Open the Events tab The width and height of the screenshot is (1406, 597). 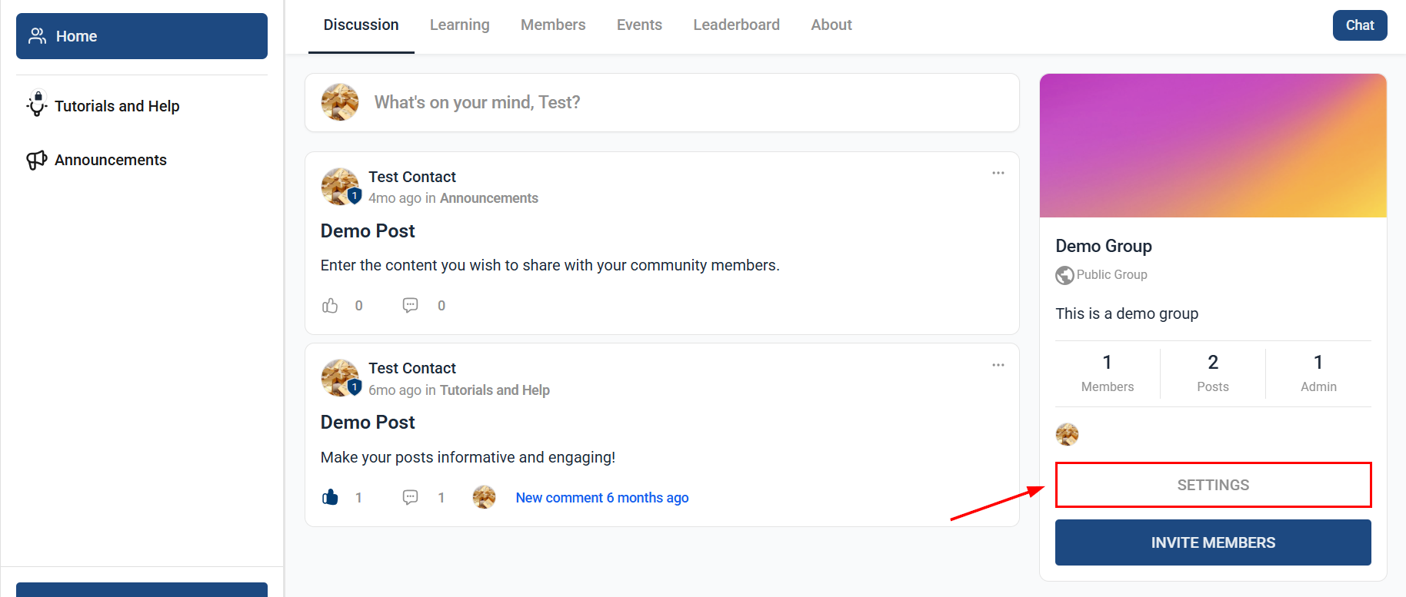(639, 25)
